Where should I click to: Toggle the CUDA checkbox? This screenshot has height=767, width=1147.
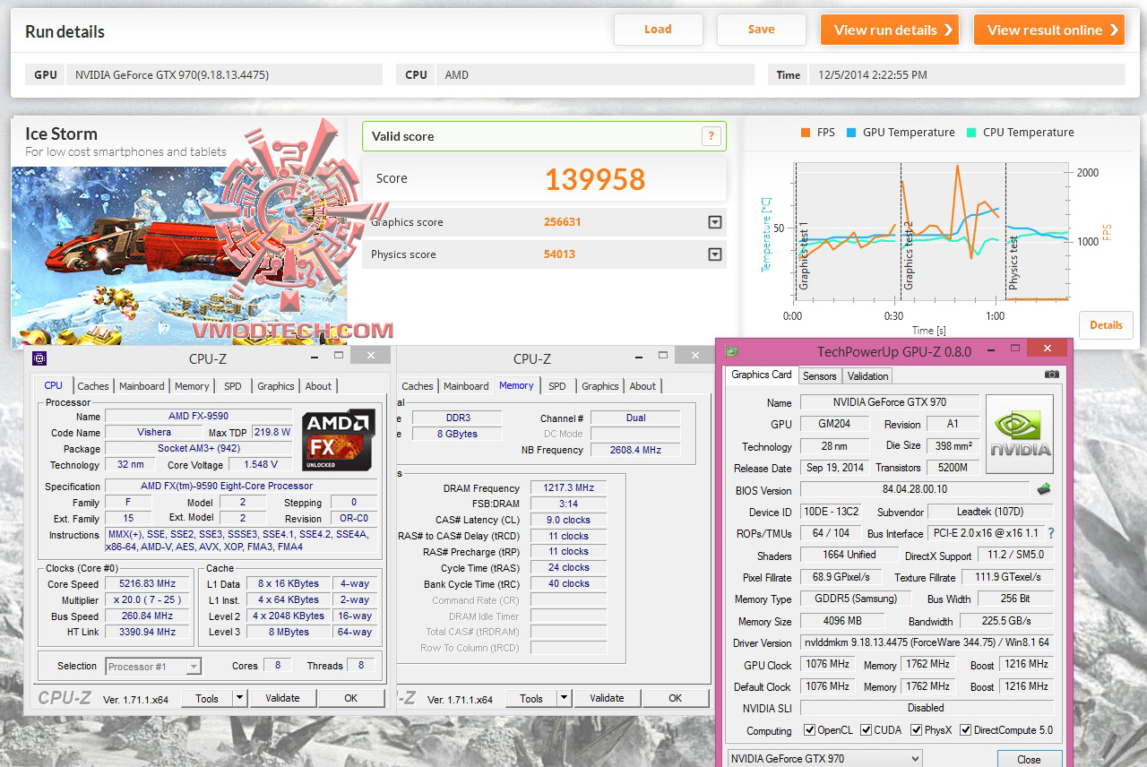point(866,730)
